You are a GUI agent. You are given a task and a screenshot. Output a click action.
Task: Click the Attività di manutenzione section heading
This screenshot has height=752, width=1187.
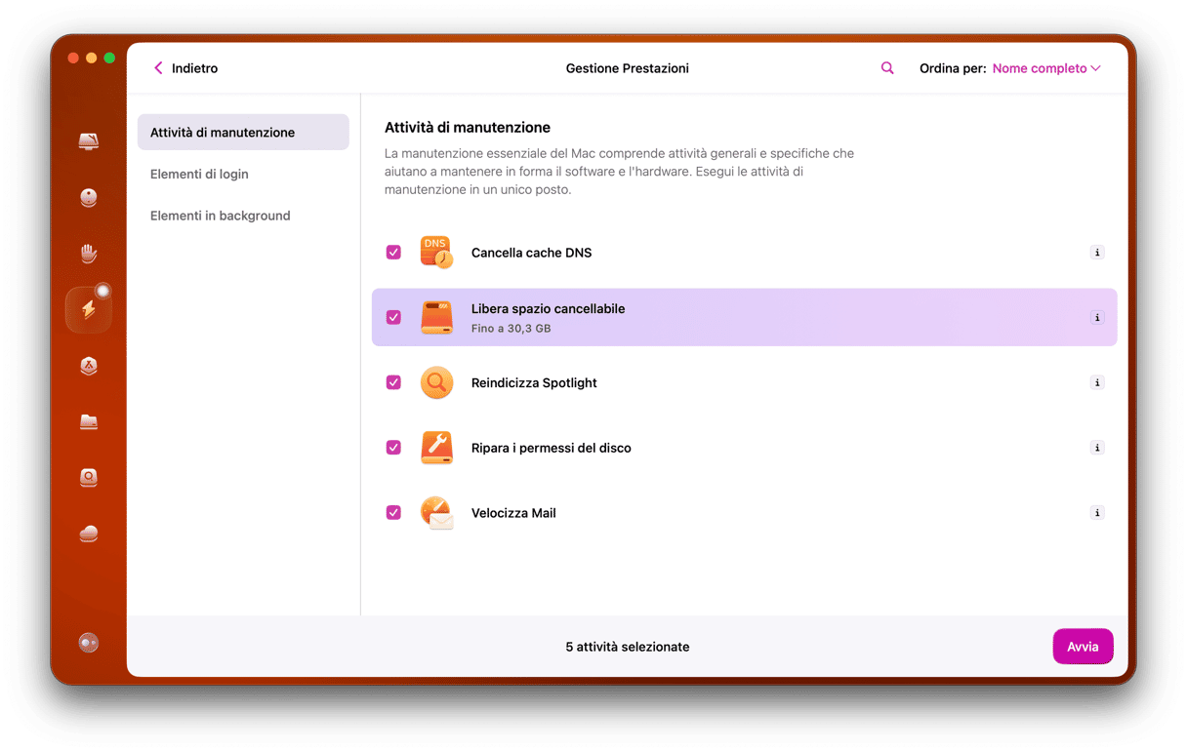pos(468,127)
